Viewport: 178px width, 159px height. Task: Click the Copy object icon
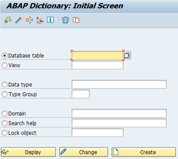click(76, 20)
